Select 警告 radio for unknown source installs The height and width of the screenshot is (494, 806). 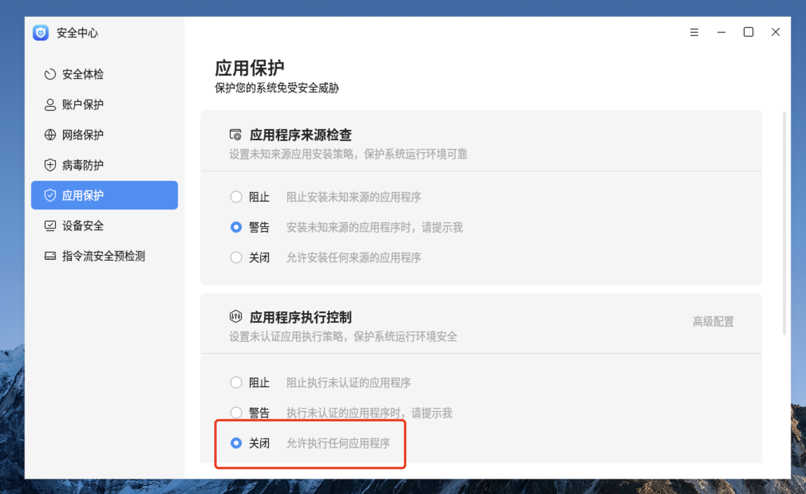[x=236, y=227]
